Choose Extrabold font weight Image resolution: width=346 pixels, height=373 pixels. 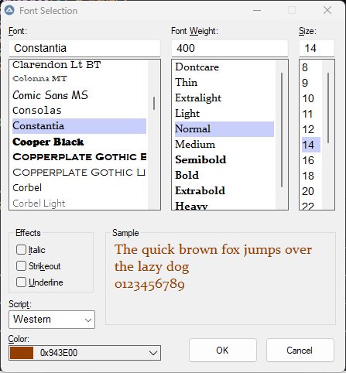pos(224,191)
